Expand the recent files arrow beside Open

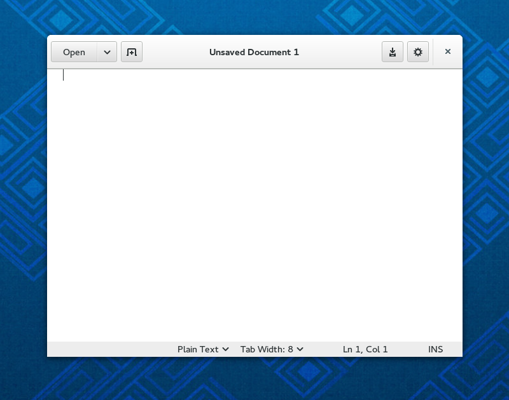pos(107,52)
